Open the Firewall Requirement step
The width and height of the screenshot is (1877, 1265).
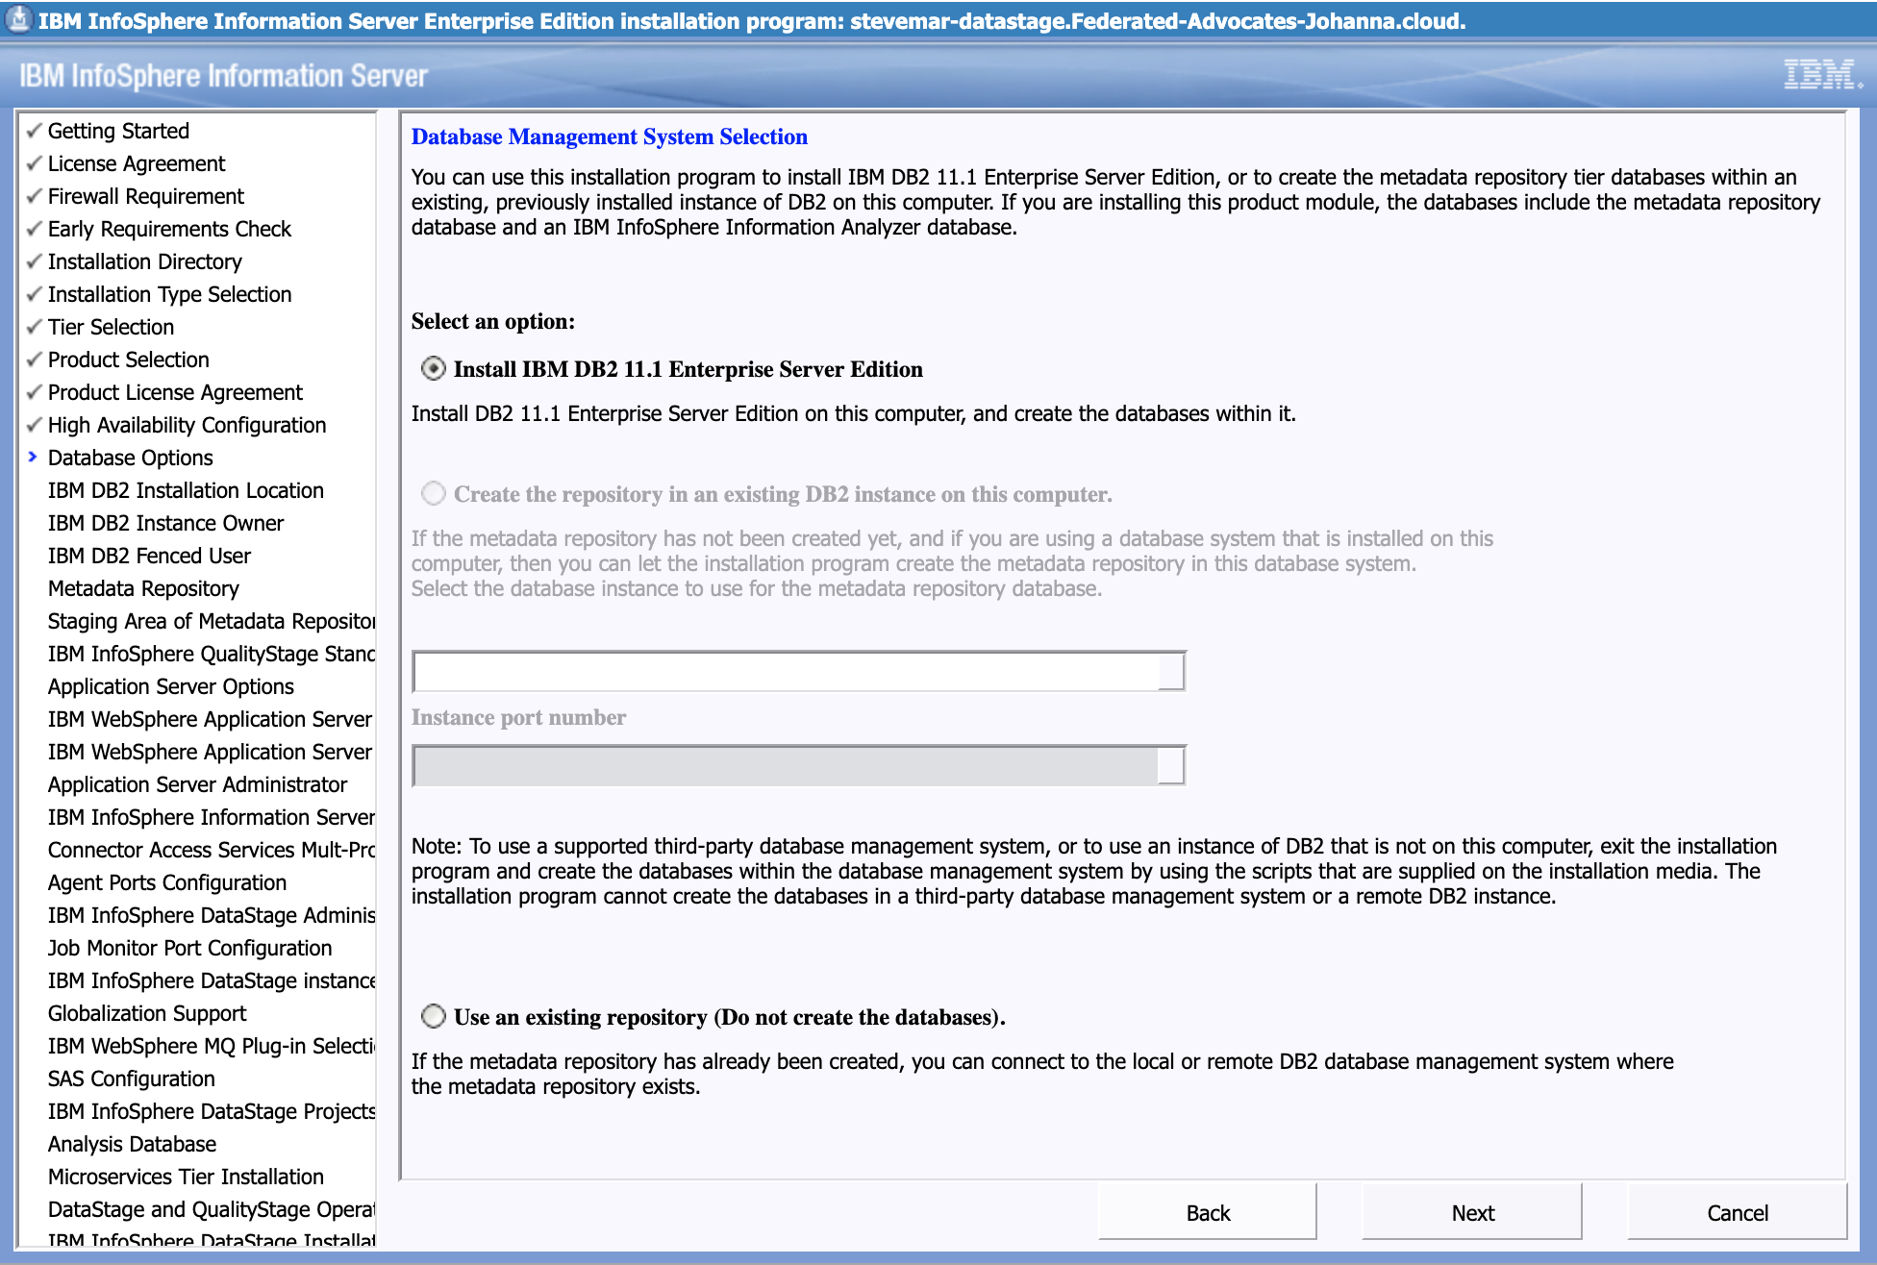146,196
